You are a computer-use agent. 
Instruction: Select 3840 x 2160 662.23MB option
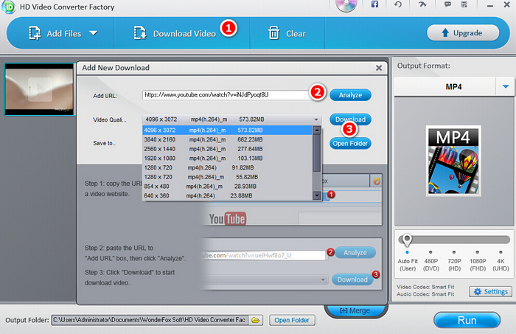pos(227,139)
